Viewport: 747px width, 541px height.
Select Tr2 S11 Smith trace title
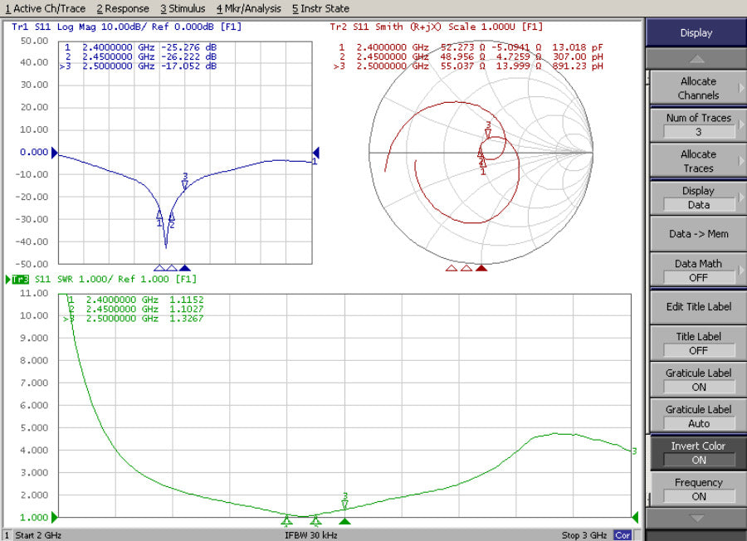pyautogui.click(x=436, y=27)
